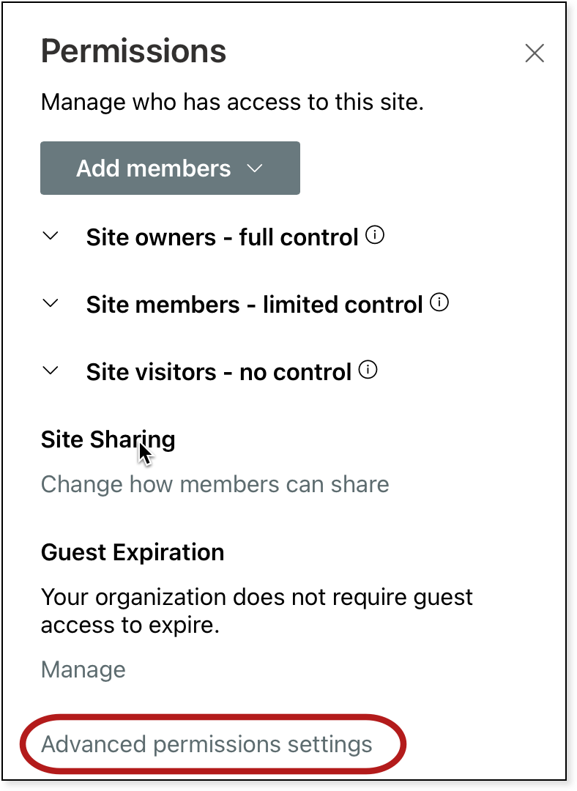577x791 pixels.
Task: Click the Manage guest expiration link
Action: point(83,669)
